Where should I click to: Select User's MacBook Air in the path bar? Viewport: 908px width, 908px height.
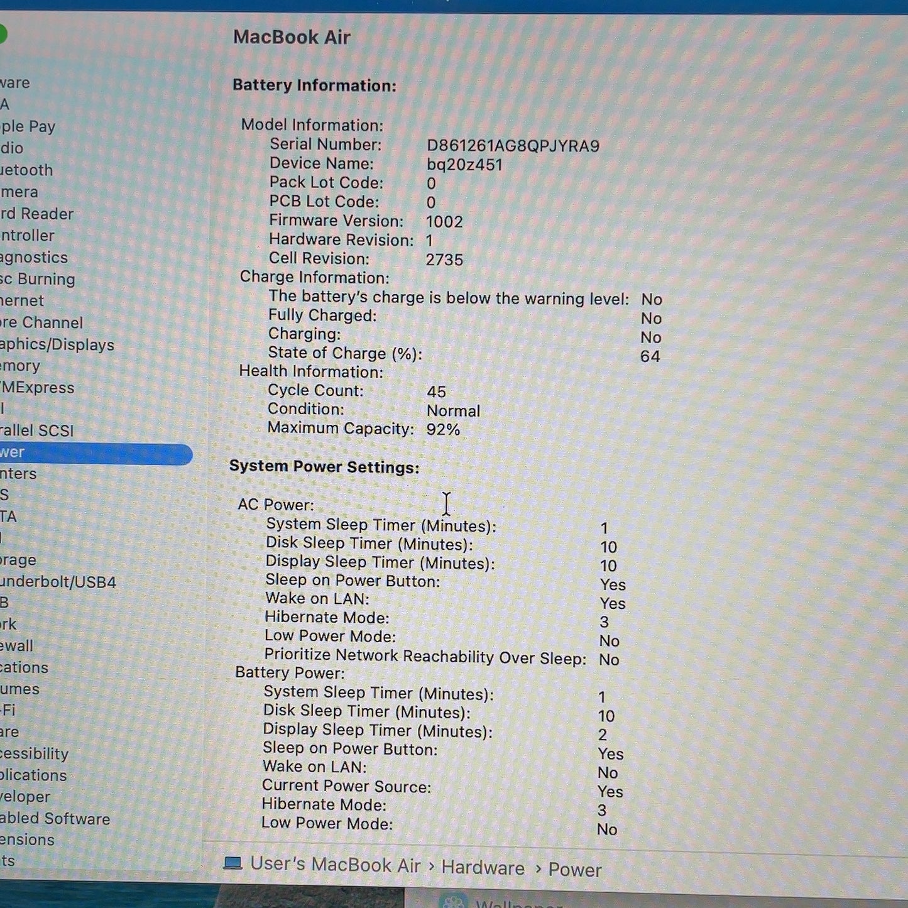[x=336, y=865]
